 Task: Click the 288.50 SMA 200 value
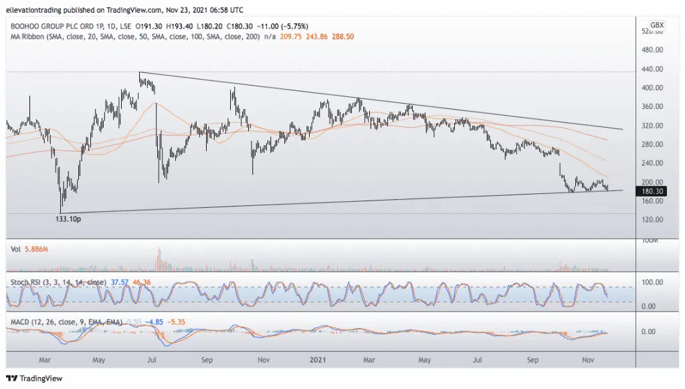343,37
